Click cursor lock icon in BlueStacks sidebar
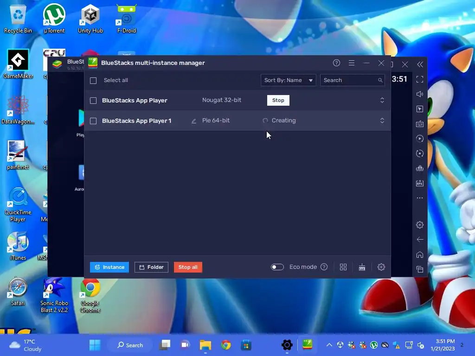The height and width of the screenshot is (356, 475). click(x=419, y=109)
